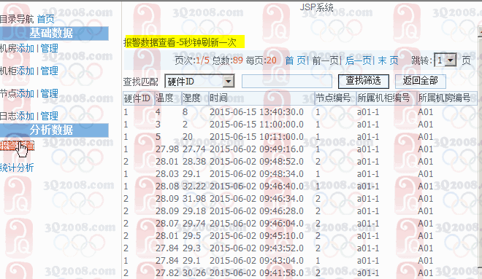482x279 pixels.
Task: Click humidity value 30.26
Action: tap(194, 273)
